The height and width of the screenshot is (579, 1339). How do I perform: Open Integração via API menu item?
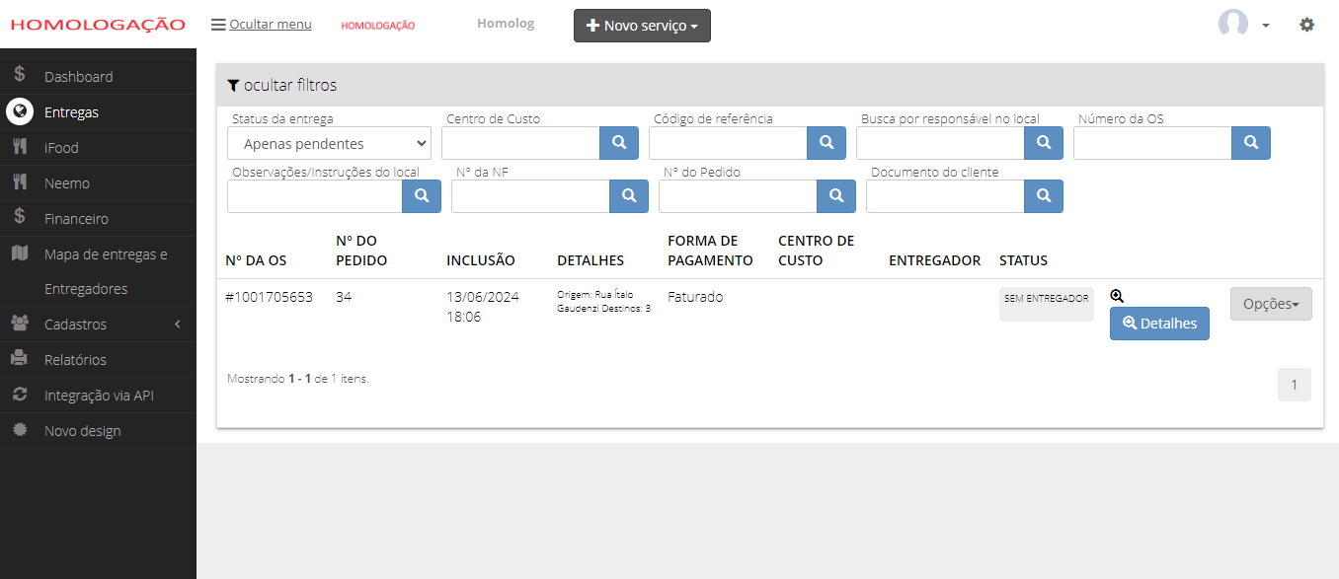[x=98, y=395]
